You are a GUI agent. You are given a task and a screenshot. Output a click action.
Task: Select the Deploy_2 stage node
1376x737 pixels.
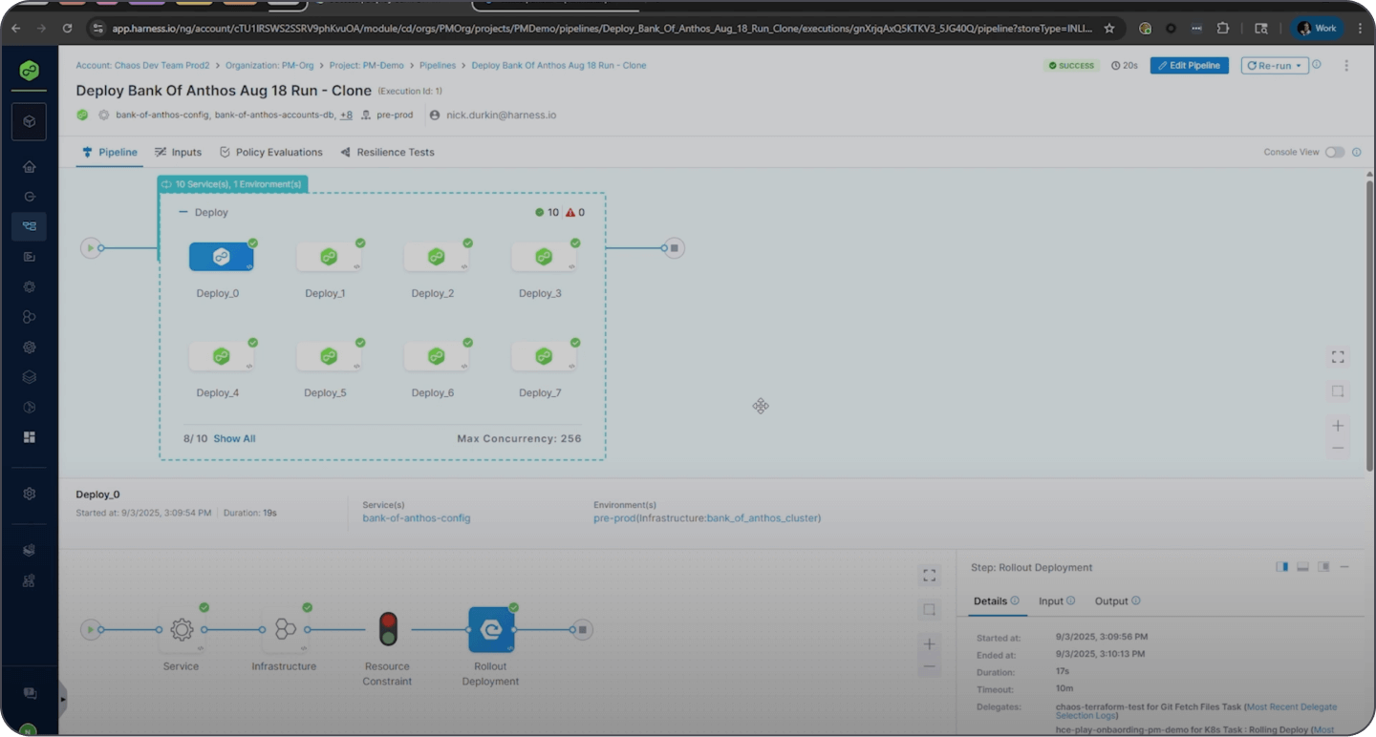[436, 256]
